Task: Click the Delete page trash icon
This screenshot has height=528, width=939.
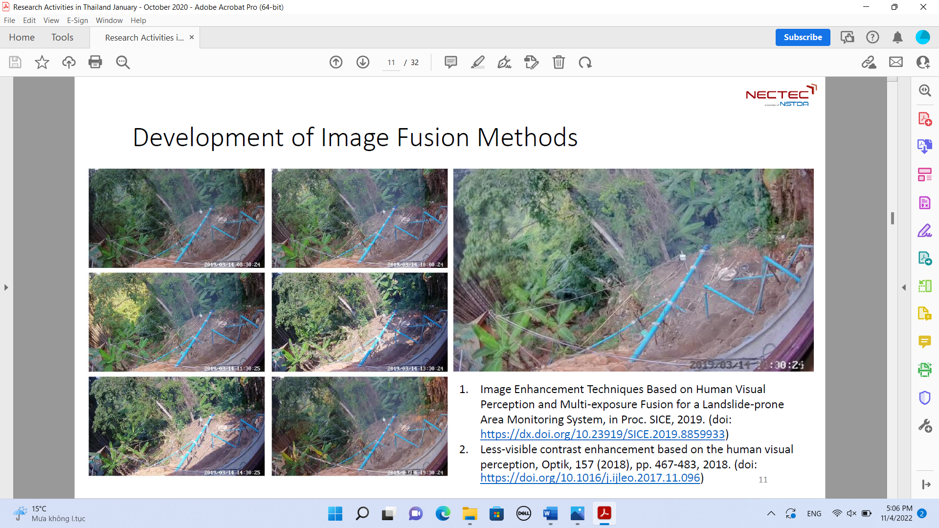Action: click(x=559, y=62)
